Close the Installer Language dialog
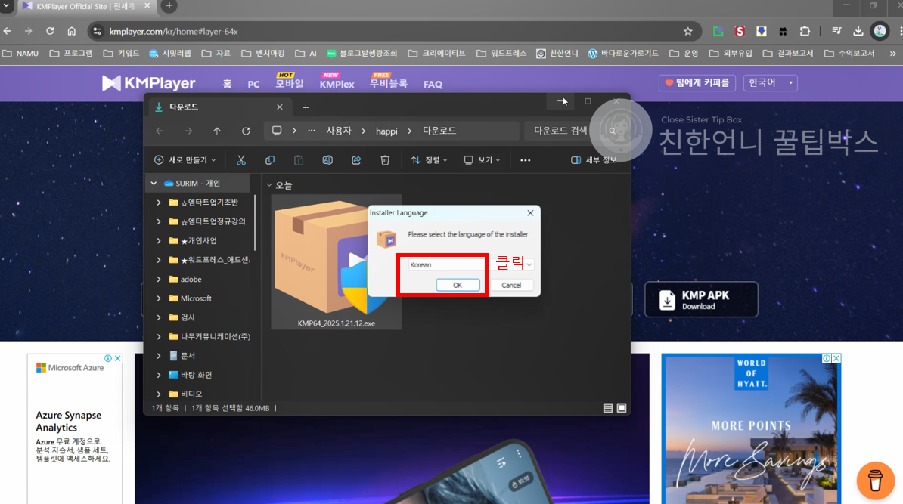This screenshot has width=903, height=504. pyautogui.click(x=530, y=213)
